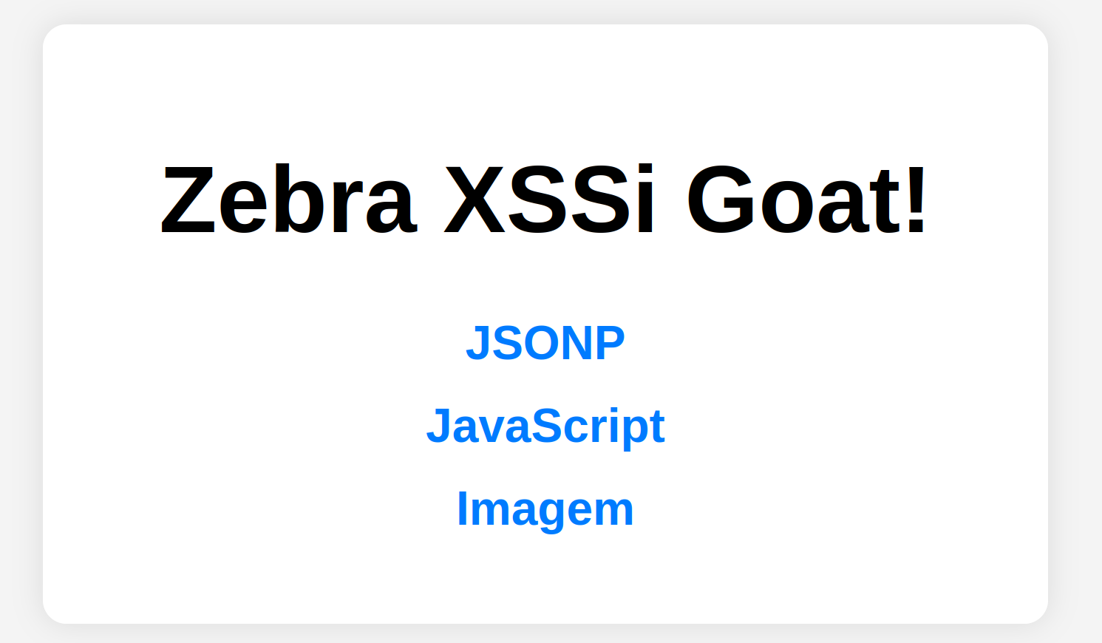The width and height of the screenshot is (1102, 643).
Task: Click the first link under the heading
Action: tap(545, 343)
